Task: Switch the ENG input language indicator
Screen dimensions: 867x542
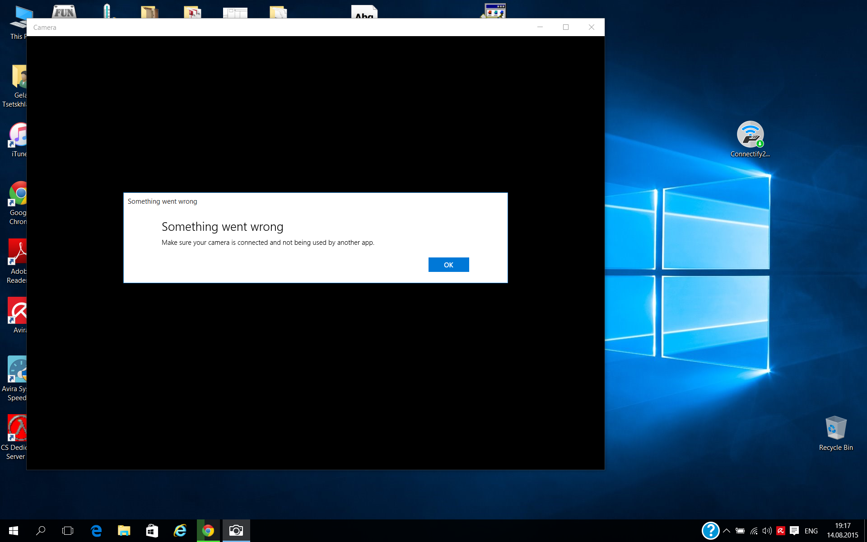Action: pos(811,531)
